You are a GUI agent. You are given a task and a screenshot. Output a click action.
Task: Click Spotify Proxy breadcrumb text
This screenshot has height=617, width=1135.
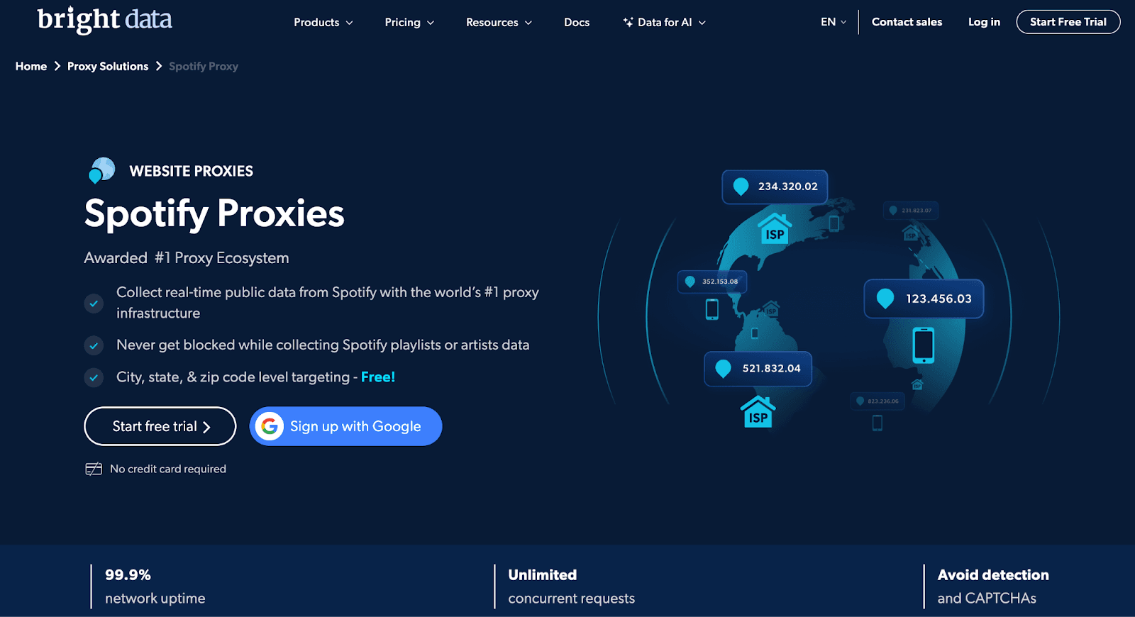[204, 66]
